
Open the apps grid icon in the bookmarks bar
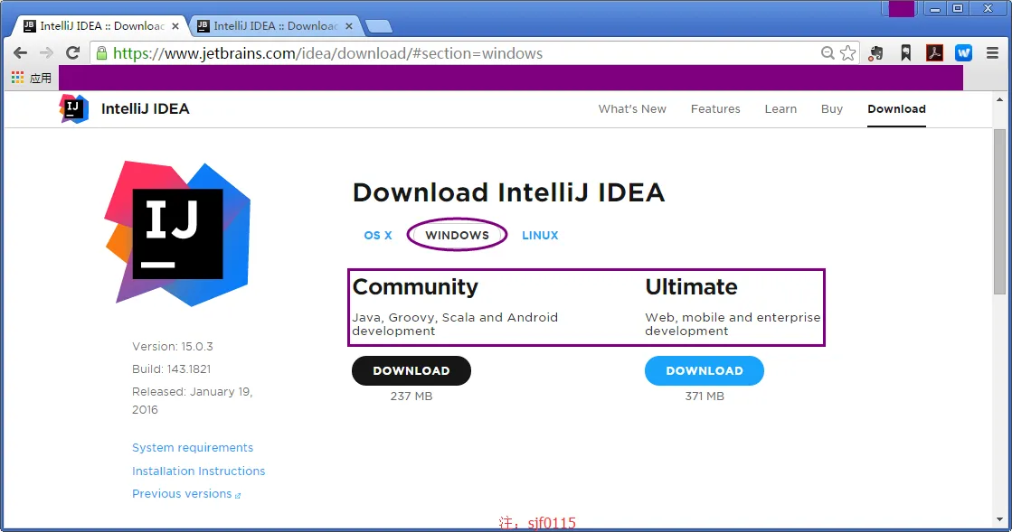tap(17, 78)
